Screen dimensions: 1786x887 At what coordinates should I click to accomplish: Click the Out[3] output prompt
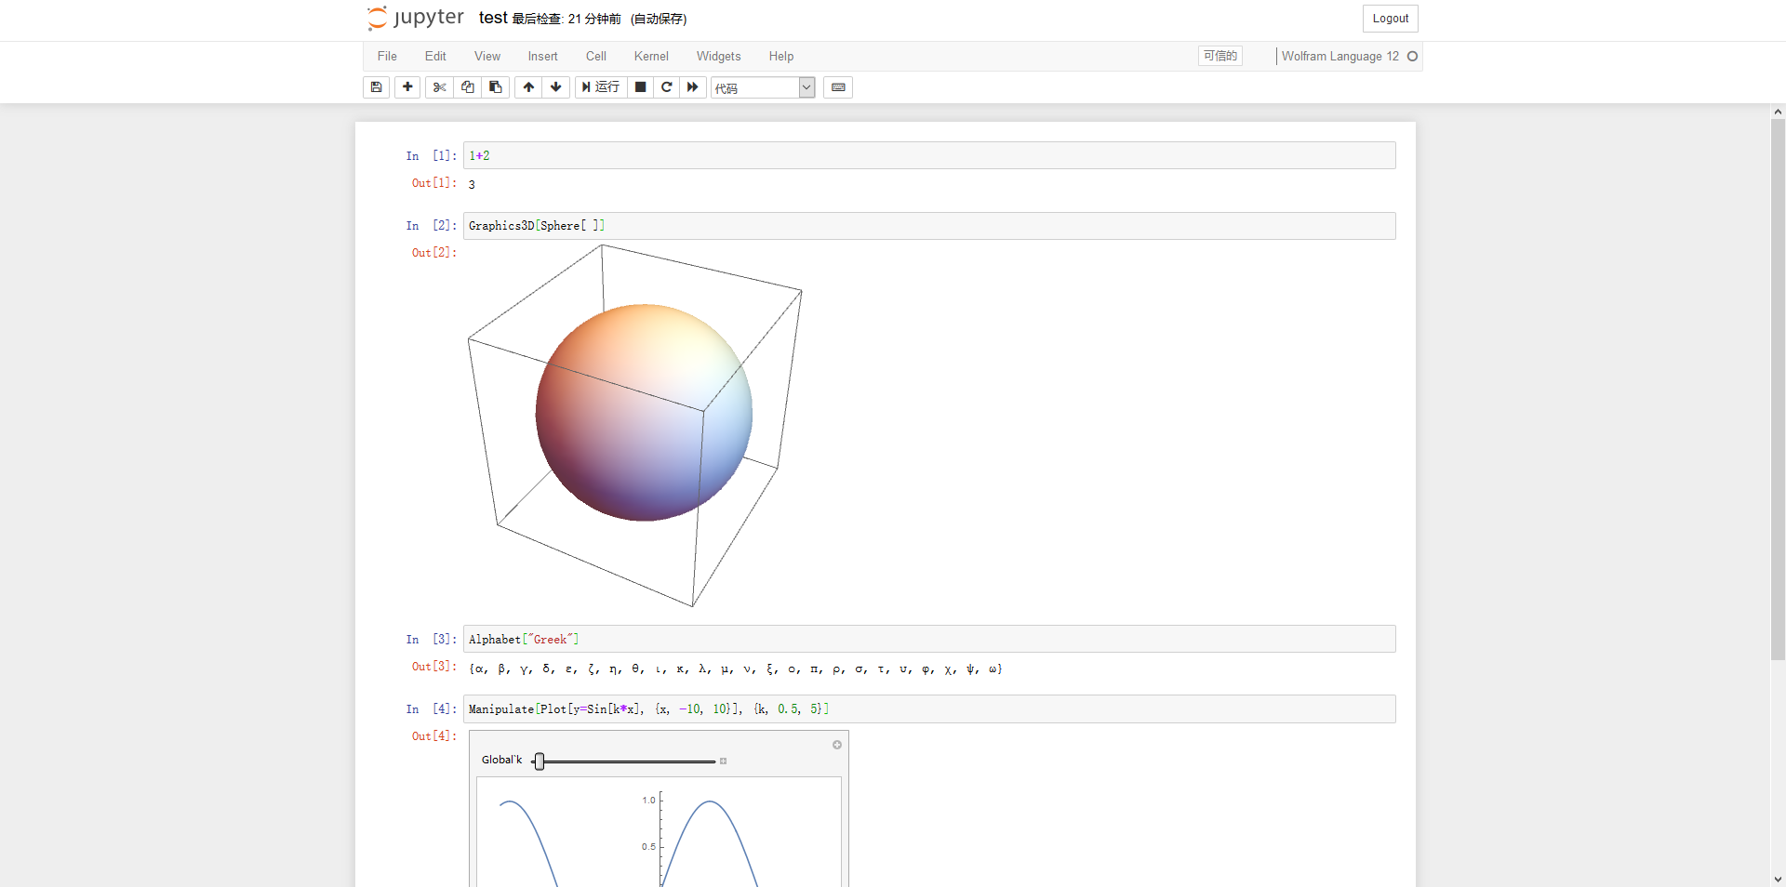pos(433,667)
